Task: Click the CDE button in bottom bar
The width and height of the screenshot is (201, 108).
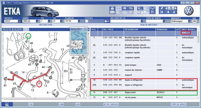Action: 31,104
